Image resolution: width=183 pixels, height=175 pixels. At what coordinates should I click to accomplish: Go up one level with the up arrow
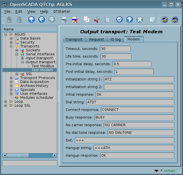point(31,20)
